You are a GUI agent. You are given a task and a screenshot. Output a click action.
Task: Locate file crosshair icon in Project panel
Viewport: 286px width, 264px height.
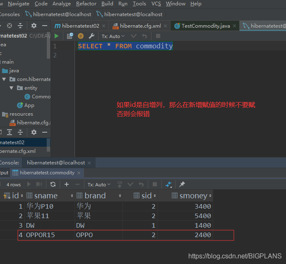tap(10, 26)
